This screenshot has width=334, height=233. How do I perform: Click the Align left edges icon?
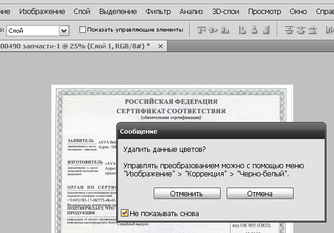242,30
